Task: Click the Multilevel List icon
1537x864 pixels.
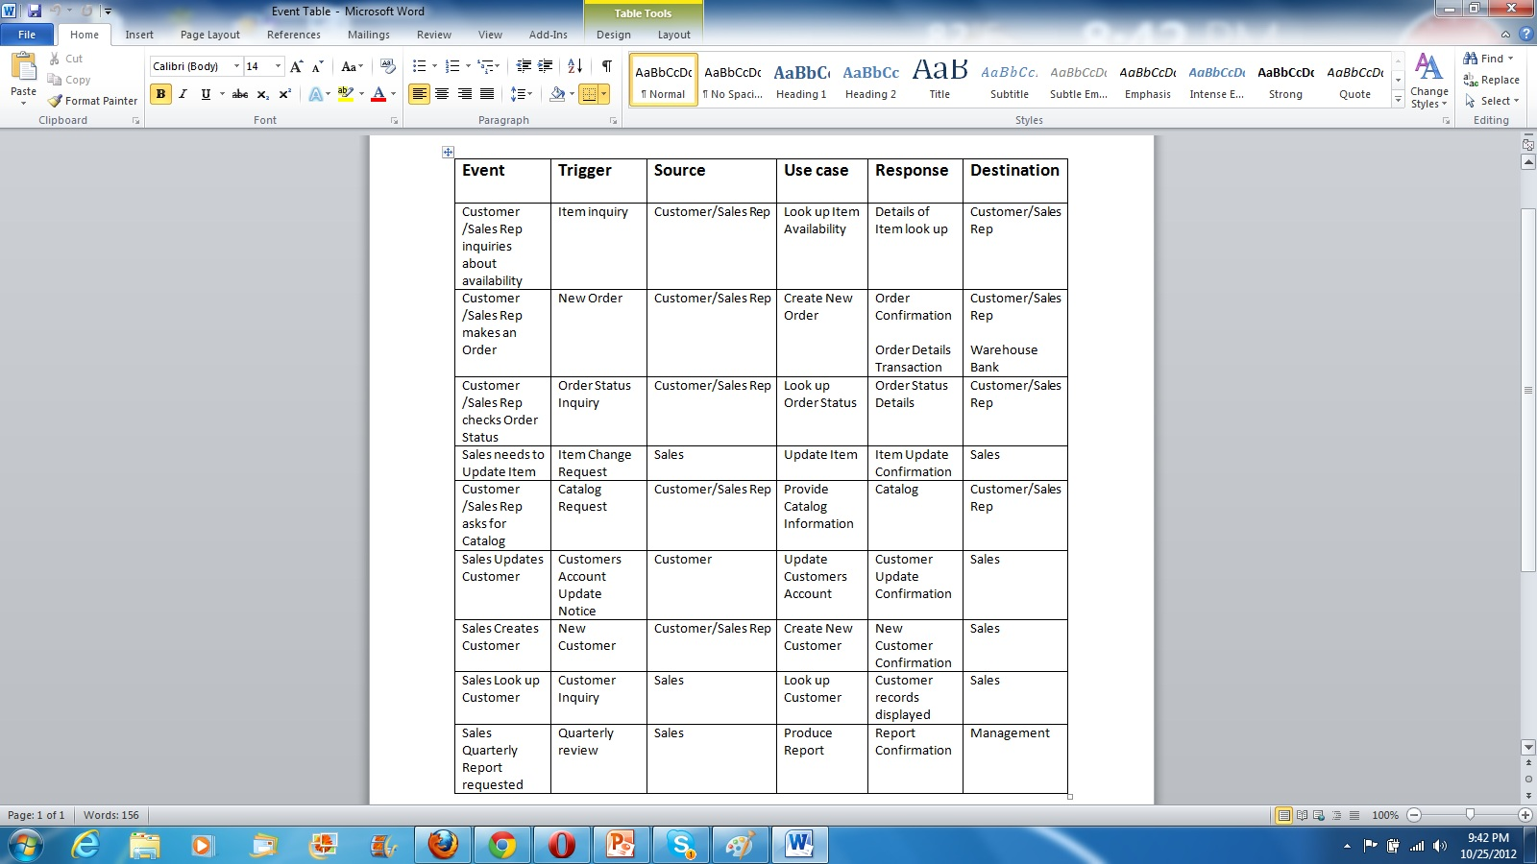Action: click(x=486, y=66)
